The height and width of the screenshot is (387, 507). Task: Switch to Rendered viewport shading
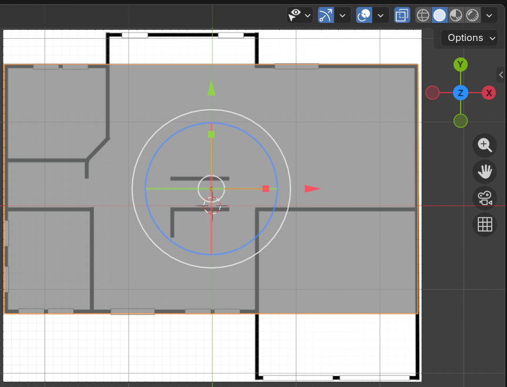[472, 15]
